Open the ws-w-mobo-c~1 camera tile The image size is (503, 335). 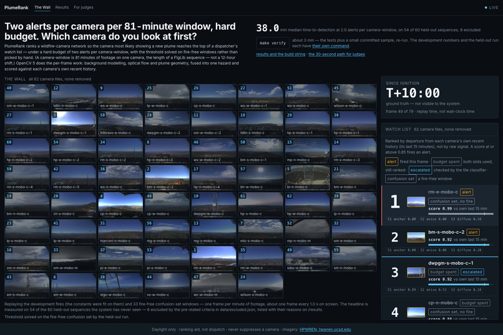pos(260,97)
